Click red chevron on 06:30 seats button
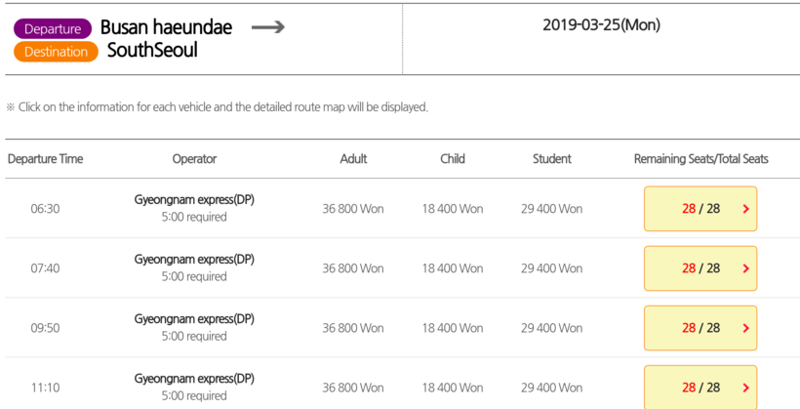800x409 pixels. tap(746, 209)
